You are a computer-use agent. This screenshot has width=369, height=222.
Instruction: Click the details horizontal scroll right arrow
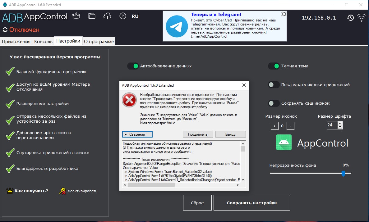tap(238, 185)
